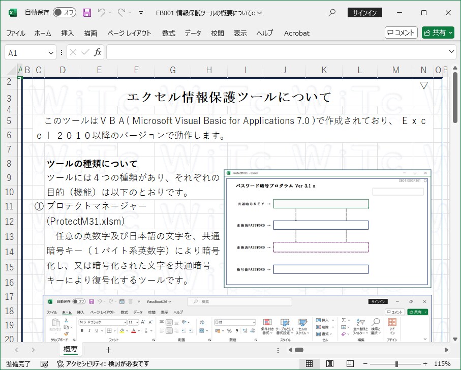Open the ホーム tab
Screen dimensions: 461x370
pyautogui.click(x=43, y=33)
